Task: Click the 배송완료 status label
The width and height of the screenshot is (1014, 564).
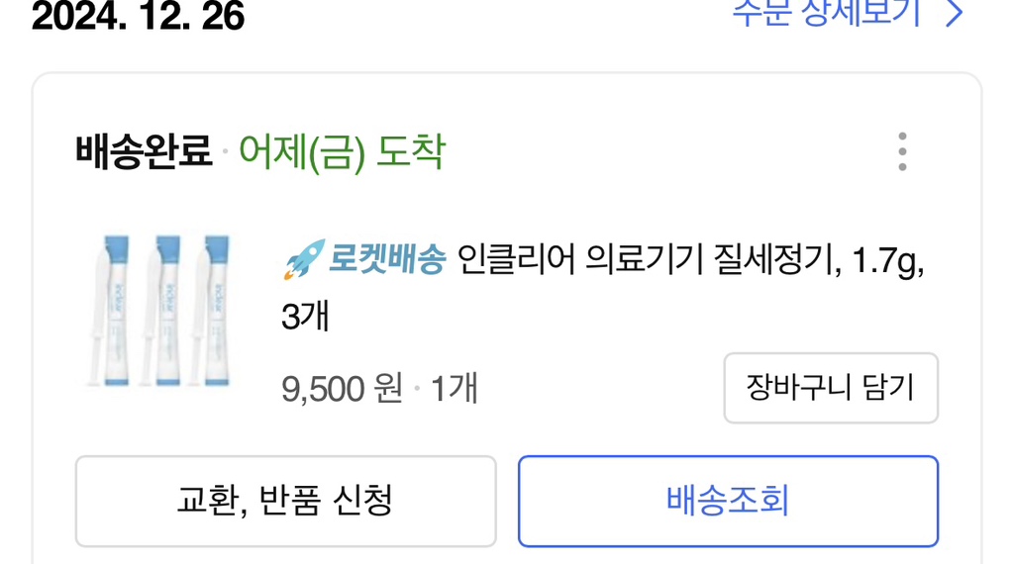Action: (143, 152)
